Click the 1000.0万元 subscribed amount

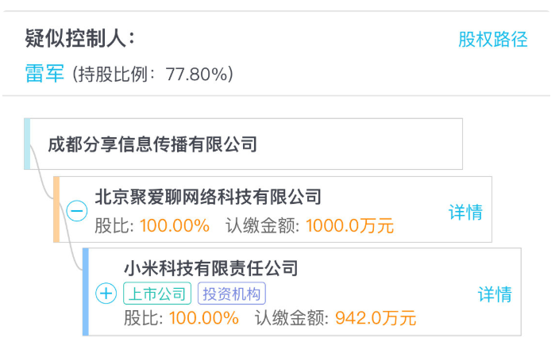point(349,225)
